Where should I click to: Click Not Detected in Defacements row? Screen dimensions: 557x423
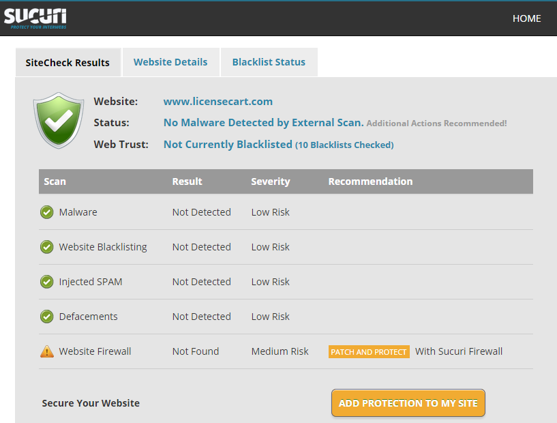(202, 317)
